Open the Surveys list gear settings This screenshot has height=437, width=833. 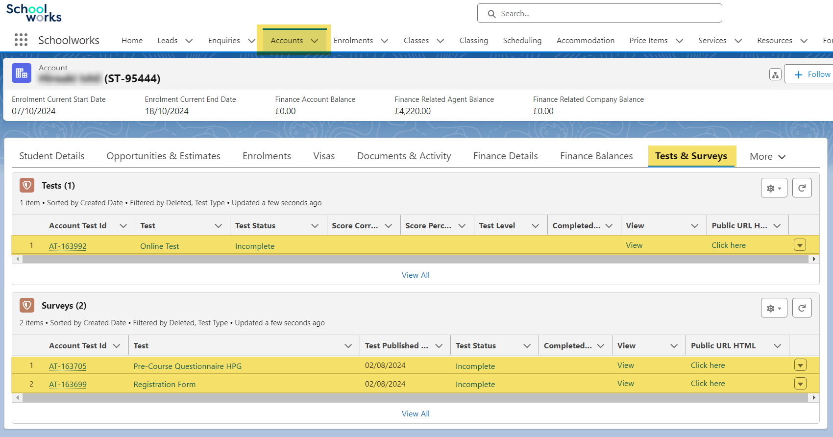pyautogui.click(x=774, y=308)
